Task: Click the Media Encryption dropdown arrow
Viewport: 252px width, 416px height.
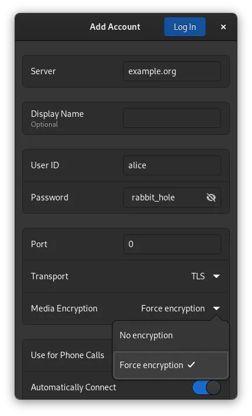Action: click(216, 308)
